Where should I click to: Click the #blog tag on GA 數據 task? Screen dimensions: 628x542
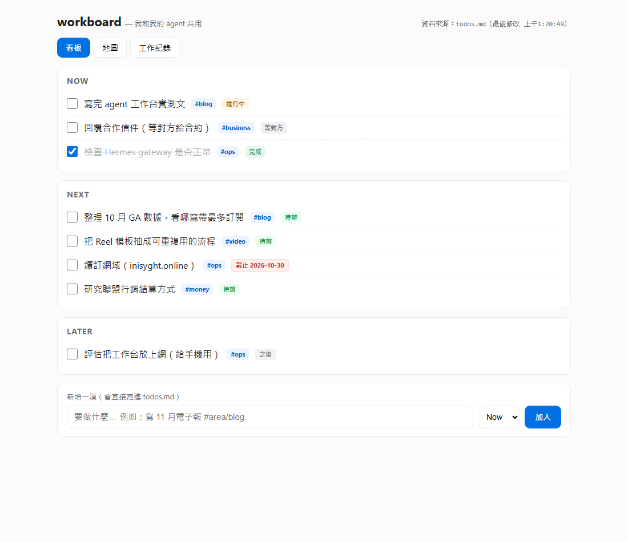262,218
